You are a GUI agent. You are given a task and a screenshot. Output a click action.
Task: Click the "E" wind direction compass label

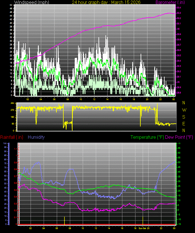184,124
